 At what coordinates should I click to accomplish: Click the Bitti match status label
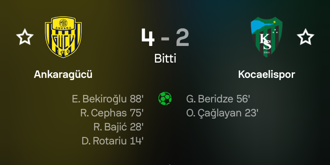(x=165, y=58)
